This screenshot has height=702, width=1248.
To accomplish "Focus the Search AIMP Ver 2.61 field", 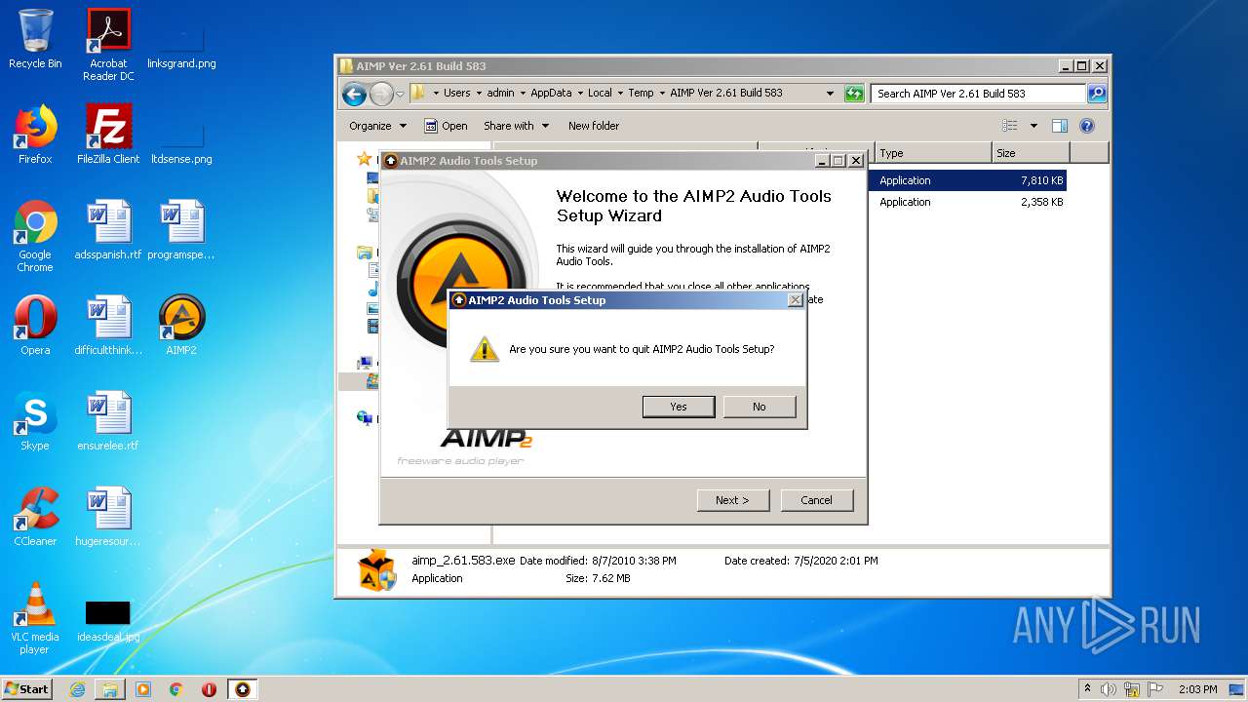I will (x=978, y=94).
